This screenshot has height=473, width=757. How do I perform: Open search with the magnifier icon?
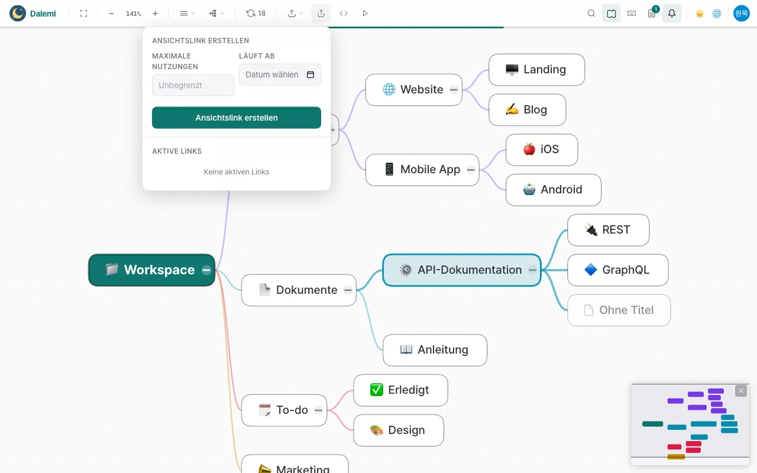591,13
